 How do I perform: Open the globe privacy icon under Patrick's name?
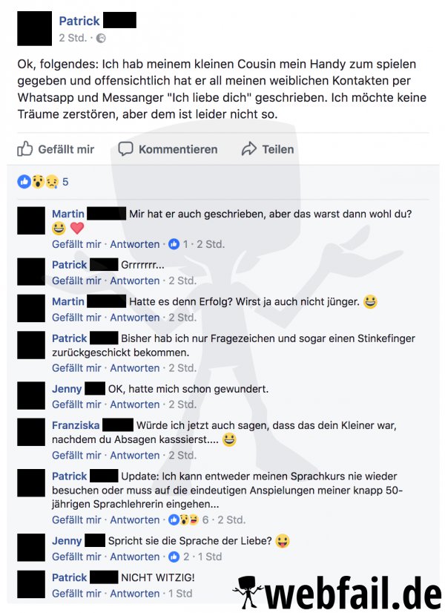coord(101,38)
